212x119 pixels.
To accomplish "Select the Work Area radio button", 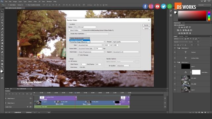I will 69,67.
